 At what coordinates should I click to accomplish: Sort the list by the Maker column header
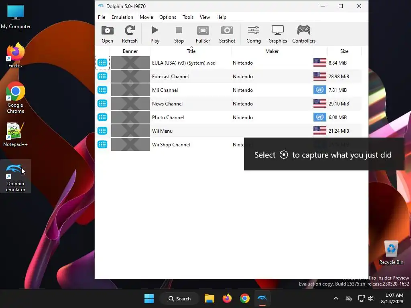point(272,51)
